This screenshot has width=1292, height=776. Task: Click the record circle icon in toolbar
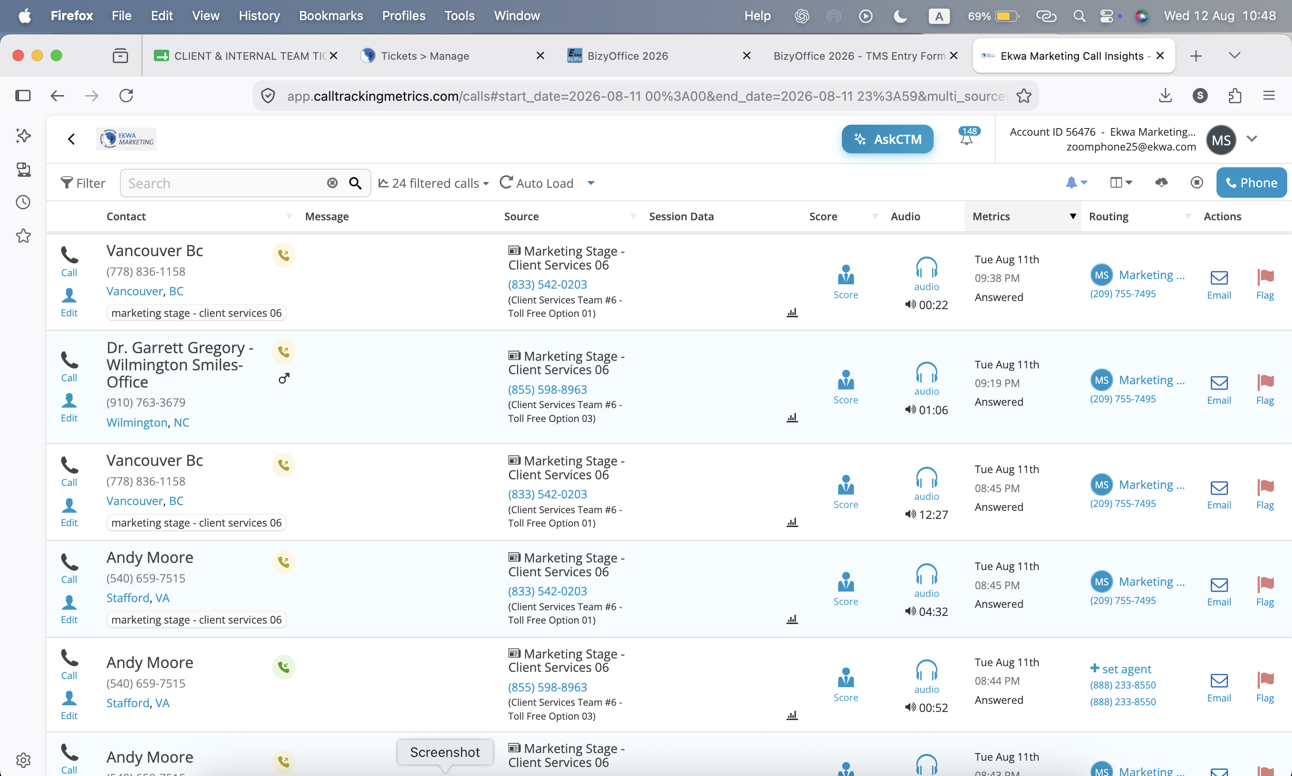(1196, 183)
